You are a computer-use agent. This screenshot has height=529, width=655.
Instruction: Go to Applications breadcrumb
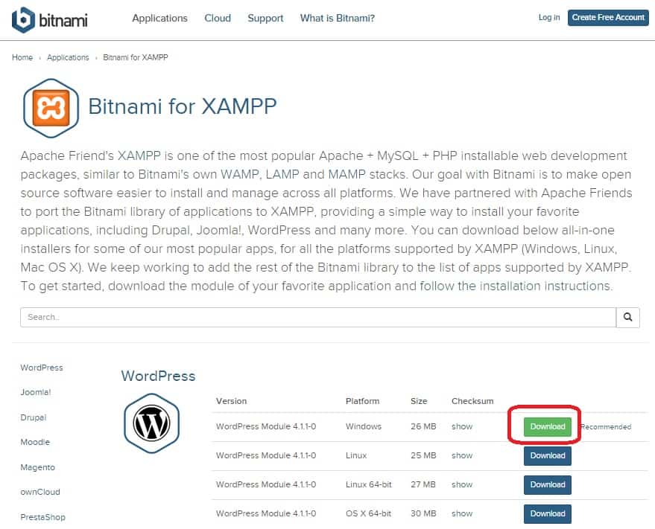pos(68,57)
